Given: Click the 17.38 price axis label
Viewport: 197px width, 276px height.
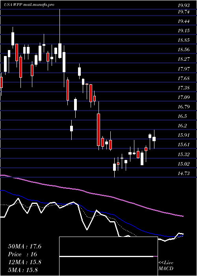Looking at the screenshot, I should click(184, 88).
